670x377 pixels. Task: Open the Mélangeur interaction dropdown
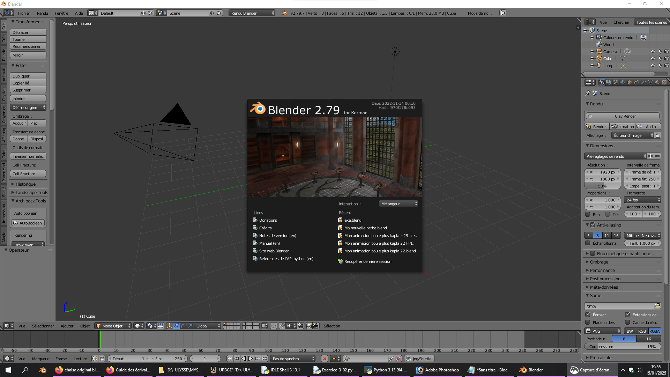[x=399, y=204]
